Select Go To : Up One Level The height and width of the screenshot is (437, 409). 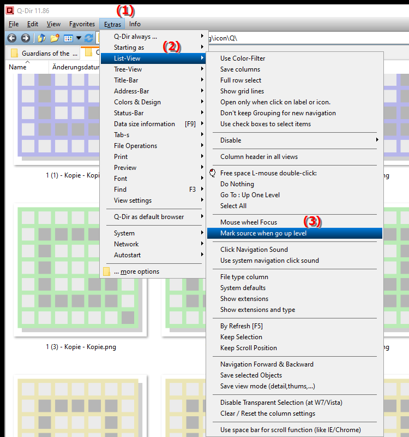pyautogui.click(x=294, y=195)
